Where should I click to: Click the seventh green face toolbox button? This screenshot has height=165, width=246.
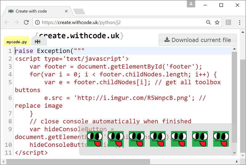click(x=221, y=139)
